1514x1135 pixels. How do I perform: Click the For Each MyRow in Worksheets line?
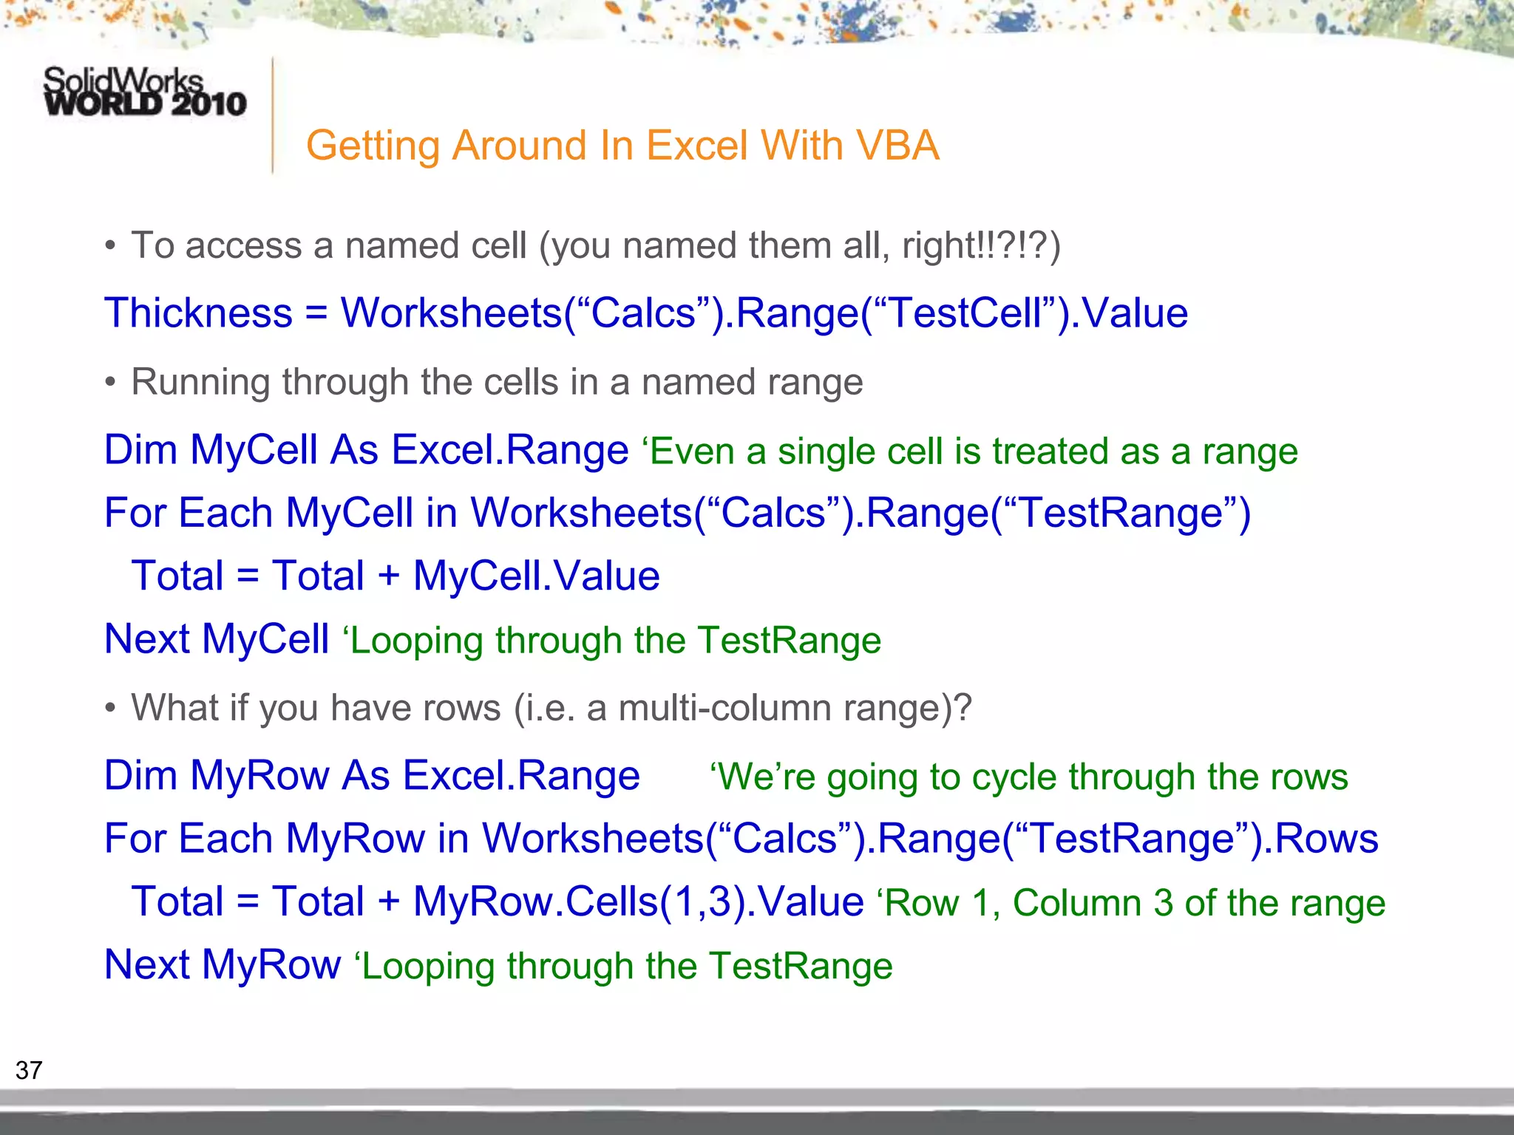click(741, 838)
